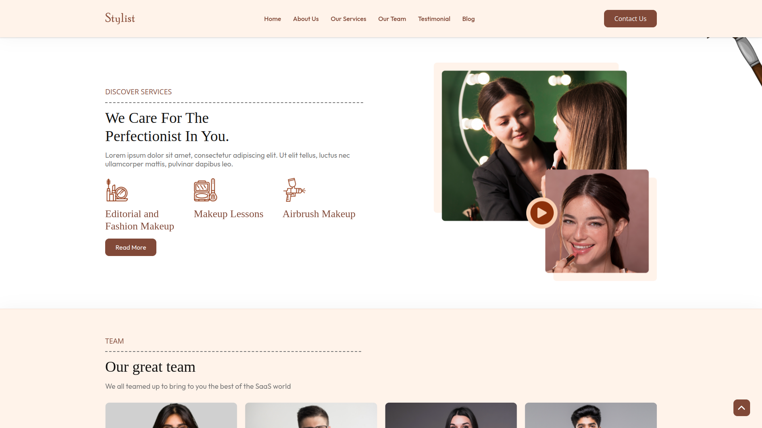Viewport: 762px width, 428px height.
Task: Go to About Us page
Action: 306,19
